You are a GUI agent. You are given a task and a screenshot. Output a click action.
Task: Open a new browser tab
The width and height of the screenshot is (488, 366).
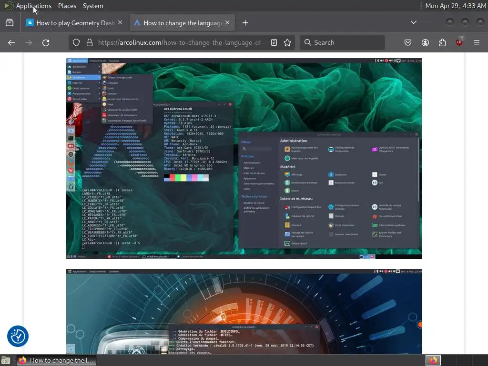click(245, 23)
